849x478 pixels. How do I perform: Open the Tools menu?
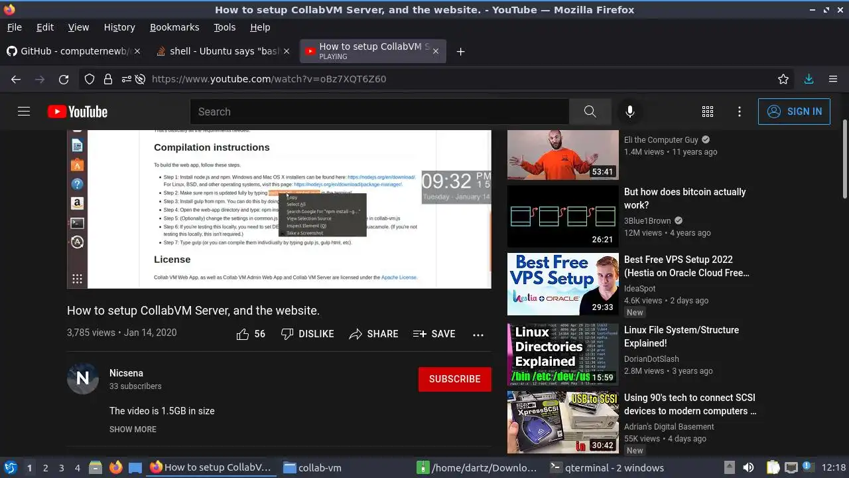[224, 27]
